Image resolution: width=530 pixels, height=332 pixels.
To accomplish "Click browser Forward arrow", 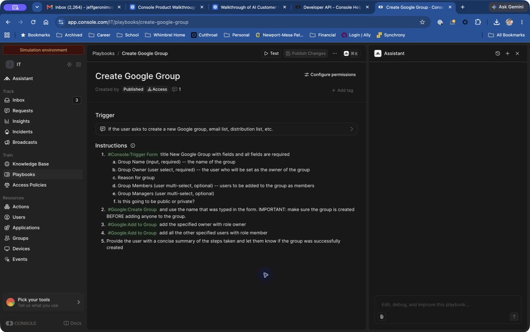I will (20, 22).
